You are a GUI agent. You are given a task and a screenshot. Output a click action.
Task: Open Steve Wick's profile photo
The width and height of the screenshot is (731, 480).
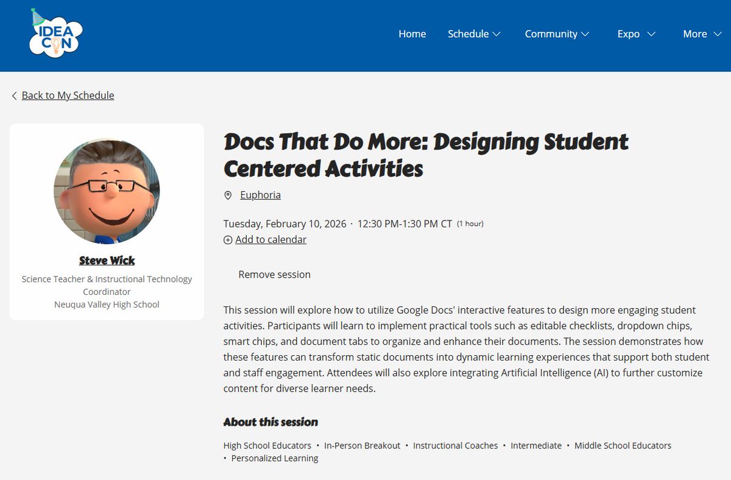[107, 191]
